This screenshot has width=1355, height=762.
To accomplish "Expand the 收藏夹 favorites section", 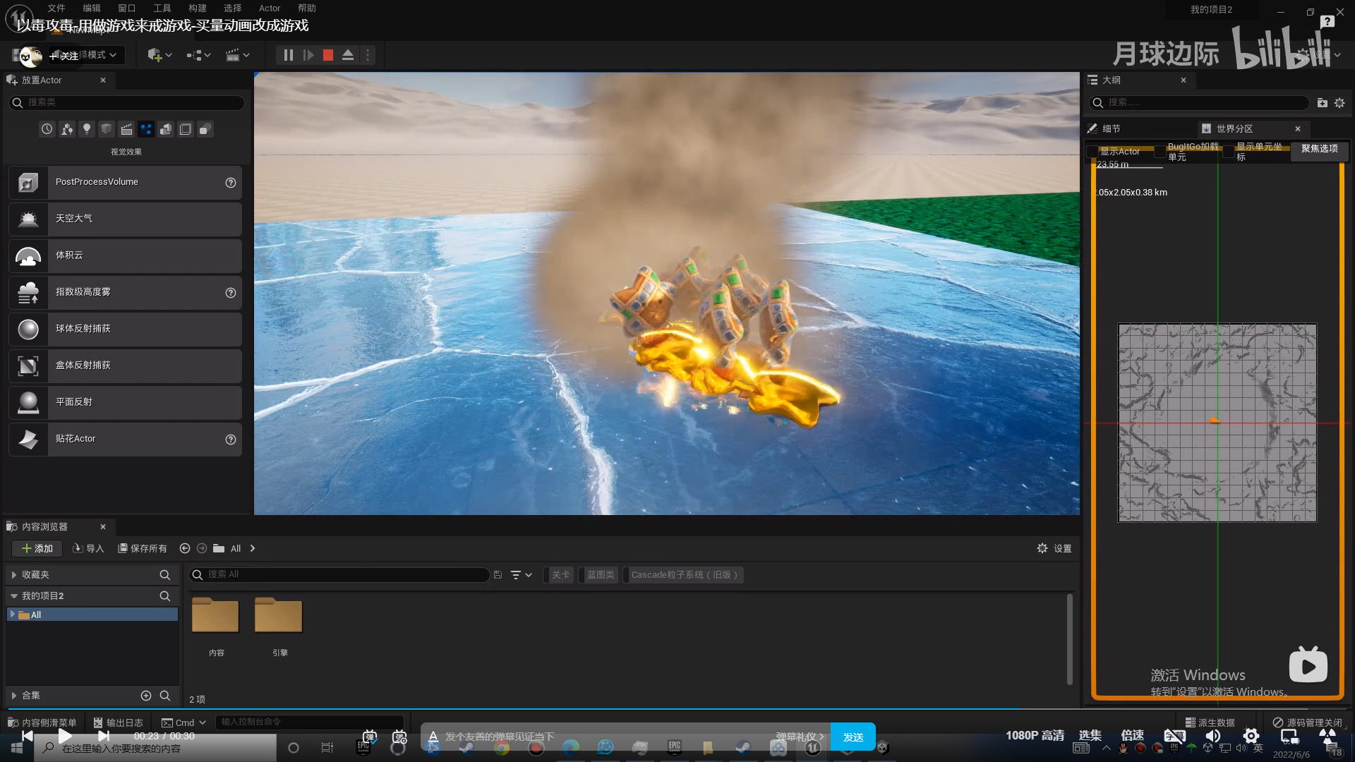I will coord(14,575).
